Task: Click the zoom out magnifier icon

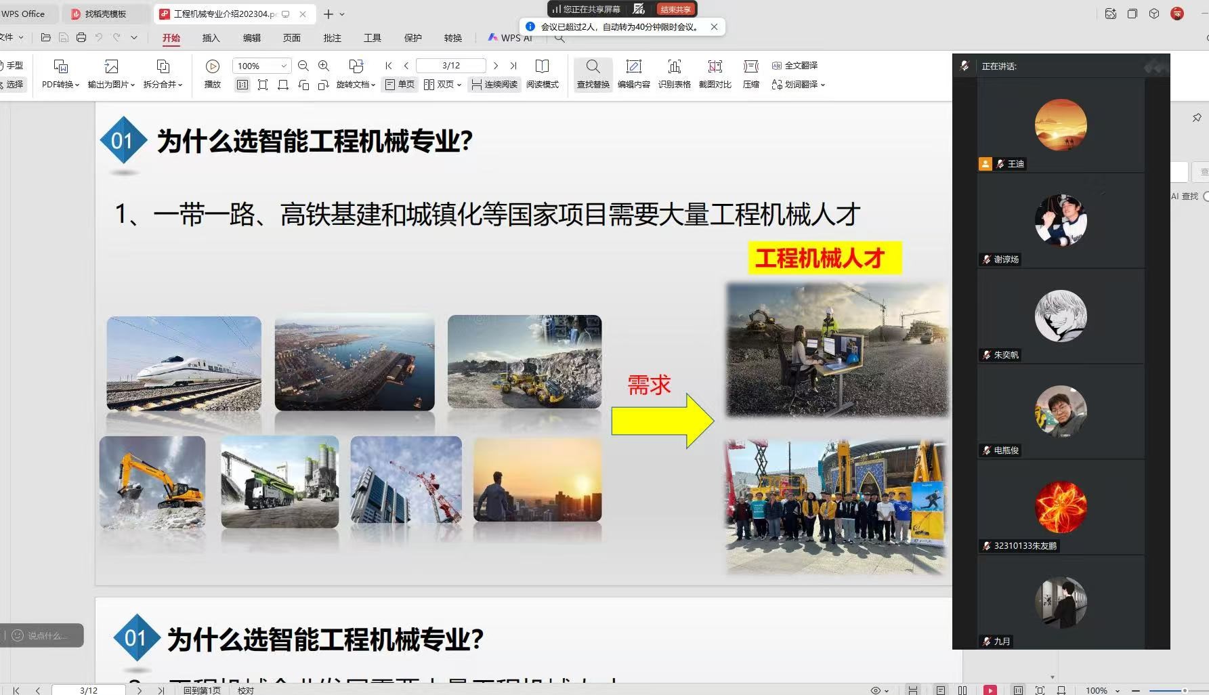Action: 303,66
